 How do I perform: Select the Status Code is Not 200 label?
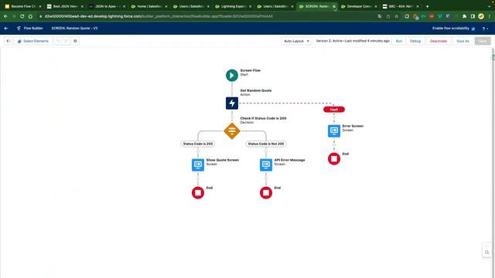[266, 144]
